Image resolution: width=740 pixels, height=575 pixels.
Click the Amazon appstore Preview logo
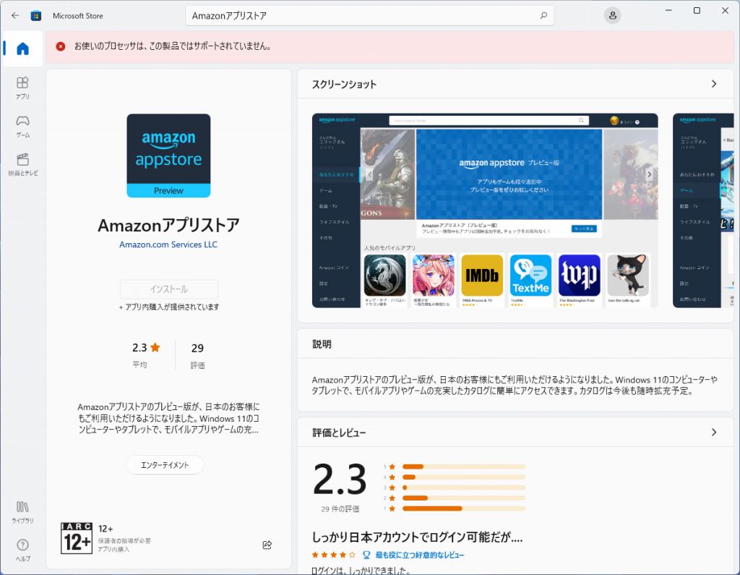point(168,156)
